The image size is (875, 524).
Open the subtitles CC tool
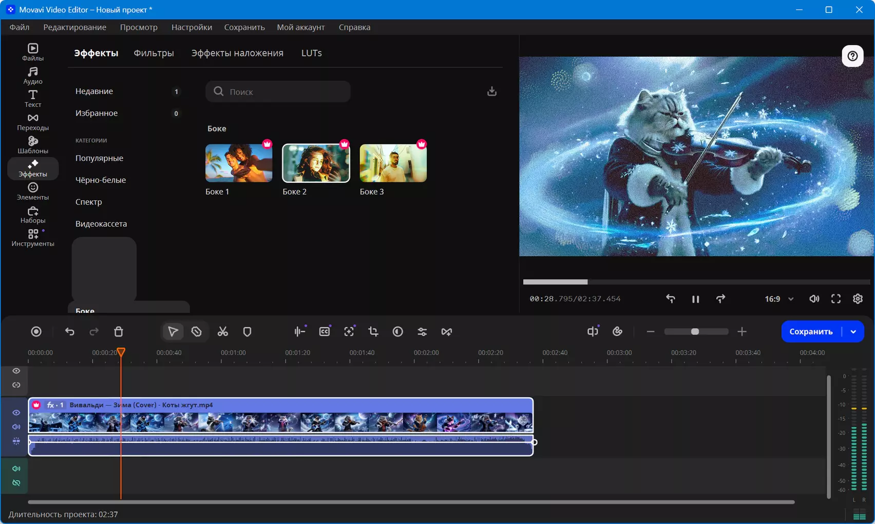click(325, 332)
